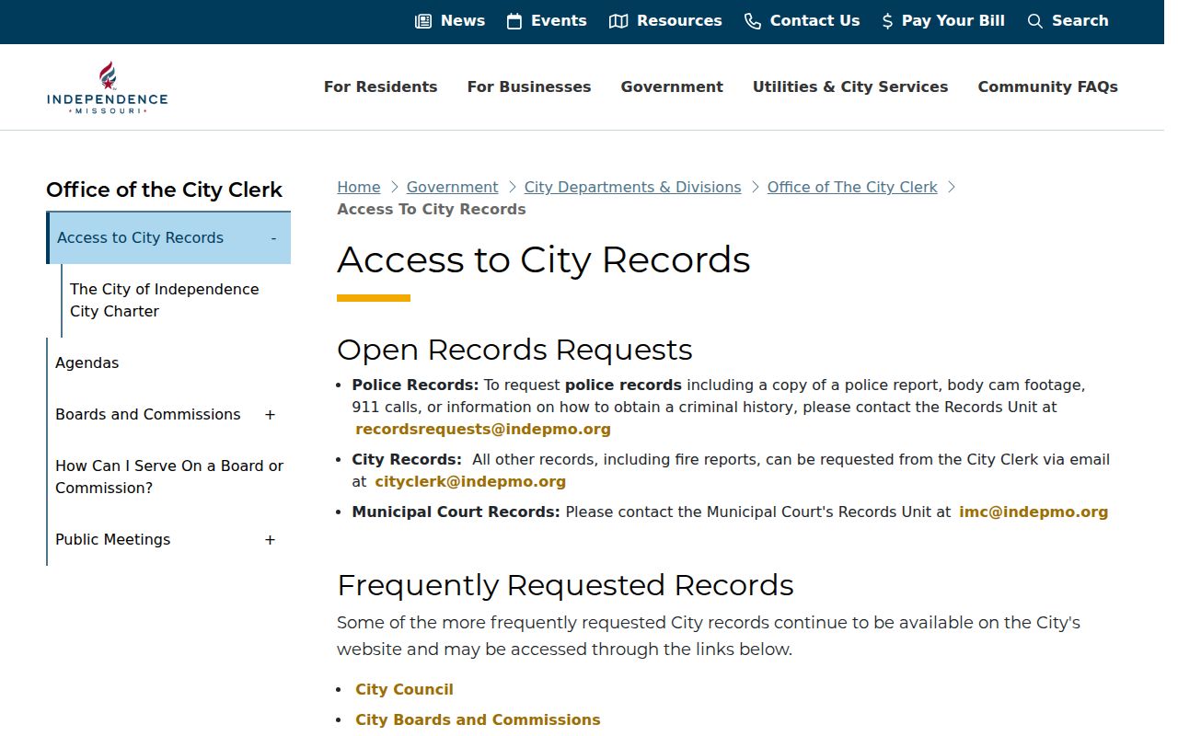Email cityclerk@indepmo.org
Screen dimensions: 1178x736
[470, 482]
